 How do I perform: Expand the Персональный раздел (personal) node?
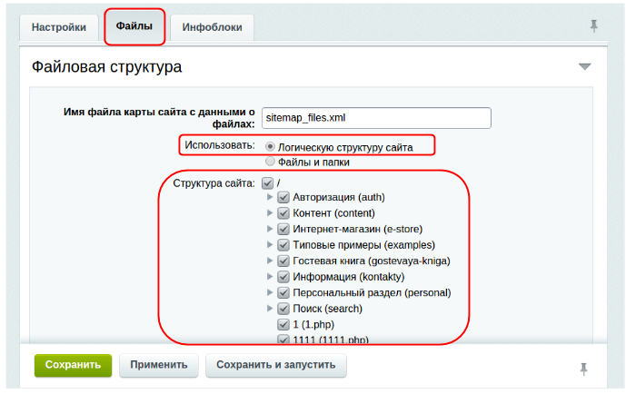pyautogui.click(x=270, y=293)
